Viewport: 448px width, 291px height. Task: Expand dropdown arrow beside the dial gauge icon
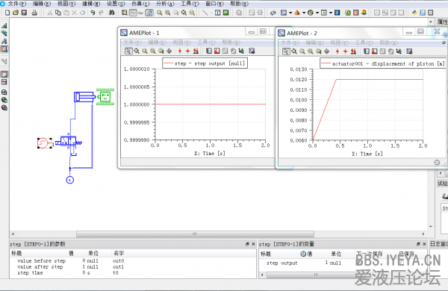[x=317, y=13]
